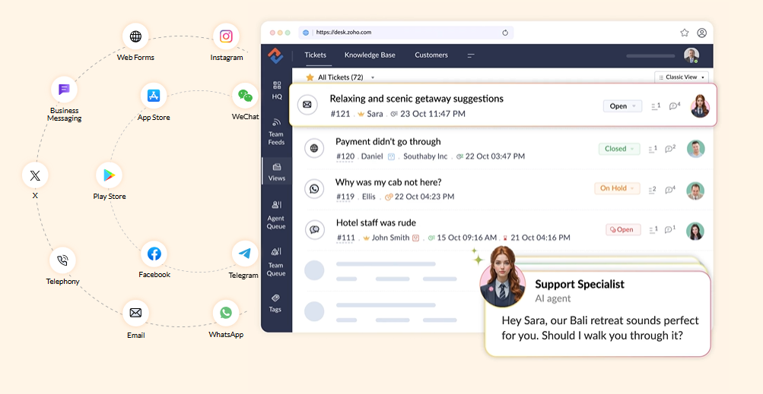Click the Telegram channel icon
The image size is (763, 394).
coord(244,254)
